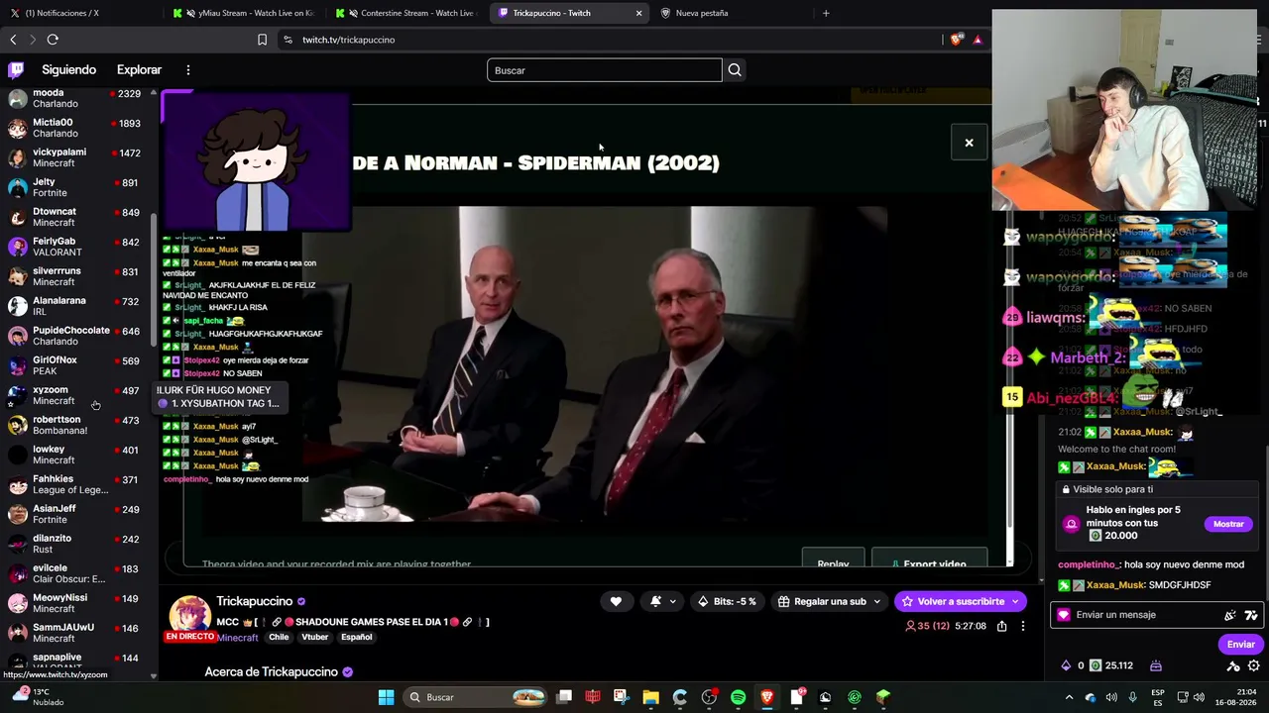Click the browser address bar URL
The image size is (1269, 713).
349,40
